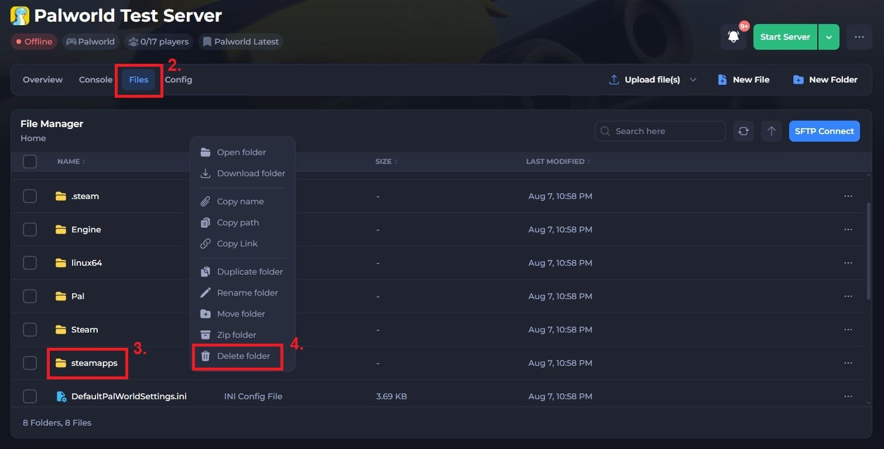884x449 pixels.
Task: Click the .steam folder icon
Action: pyautogui.click(x=60, y=196)
